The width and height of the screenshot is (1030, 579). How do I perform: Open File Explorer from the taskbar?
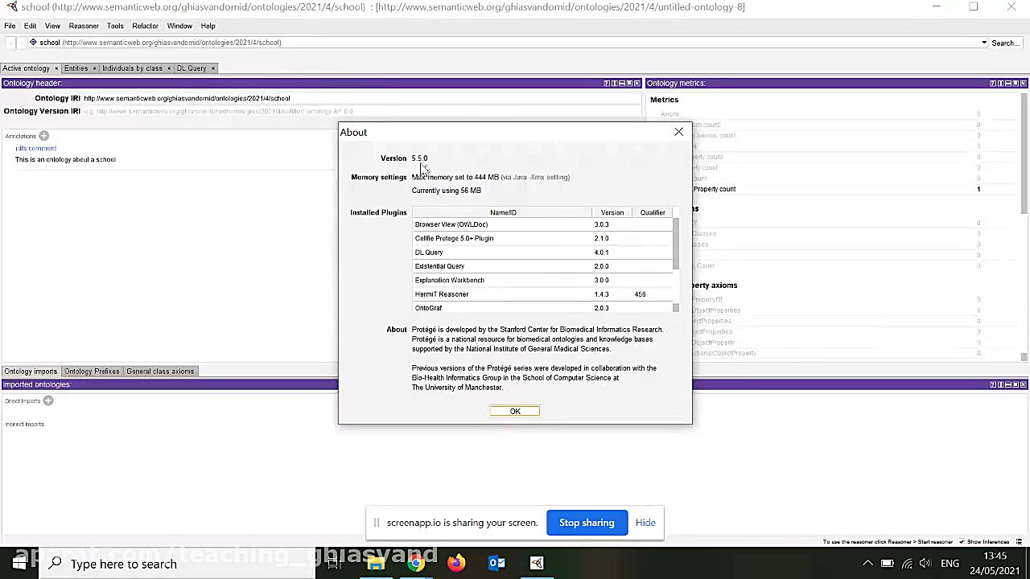[376, 563]
